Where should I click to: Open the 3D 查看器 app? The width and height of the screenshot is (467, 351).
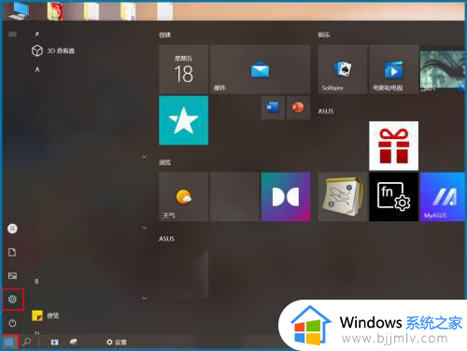click(x=53, y=50)
